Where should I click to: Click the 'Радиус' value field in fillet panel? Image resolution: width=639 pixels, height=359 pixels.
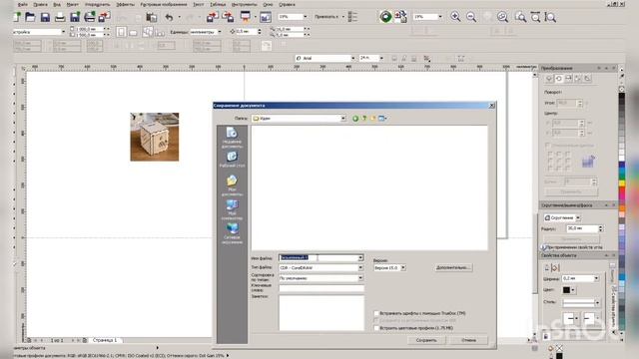pos(582,228)
